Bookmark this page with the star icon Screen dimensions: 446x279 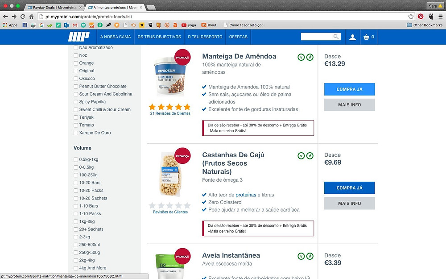pos(411,17)
